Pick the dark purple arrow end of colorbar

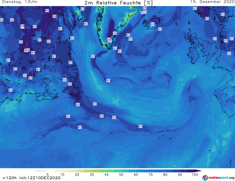pyautogui.click(x=198, y=171)
